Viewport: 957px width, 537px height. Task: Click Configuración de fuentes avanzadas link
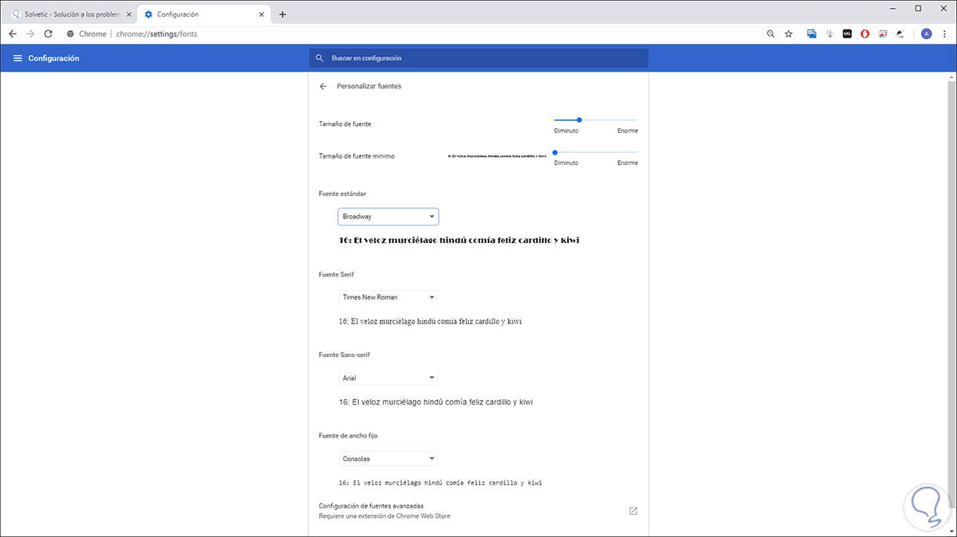point(371,506)
